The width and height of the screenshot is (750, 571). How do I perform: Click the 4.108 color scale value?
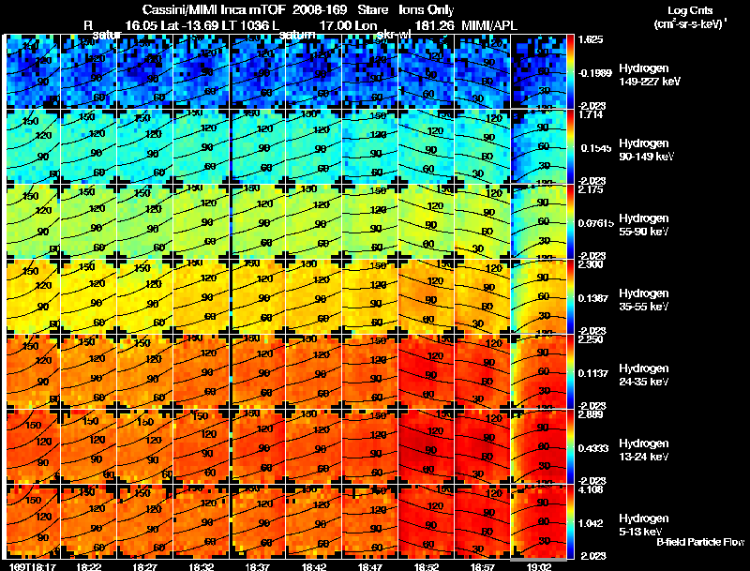[x=591, y=489]
